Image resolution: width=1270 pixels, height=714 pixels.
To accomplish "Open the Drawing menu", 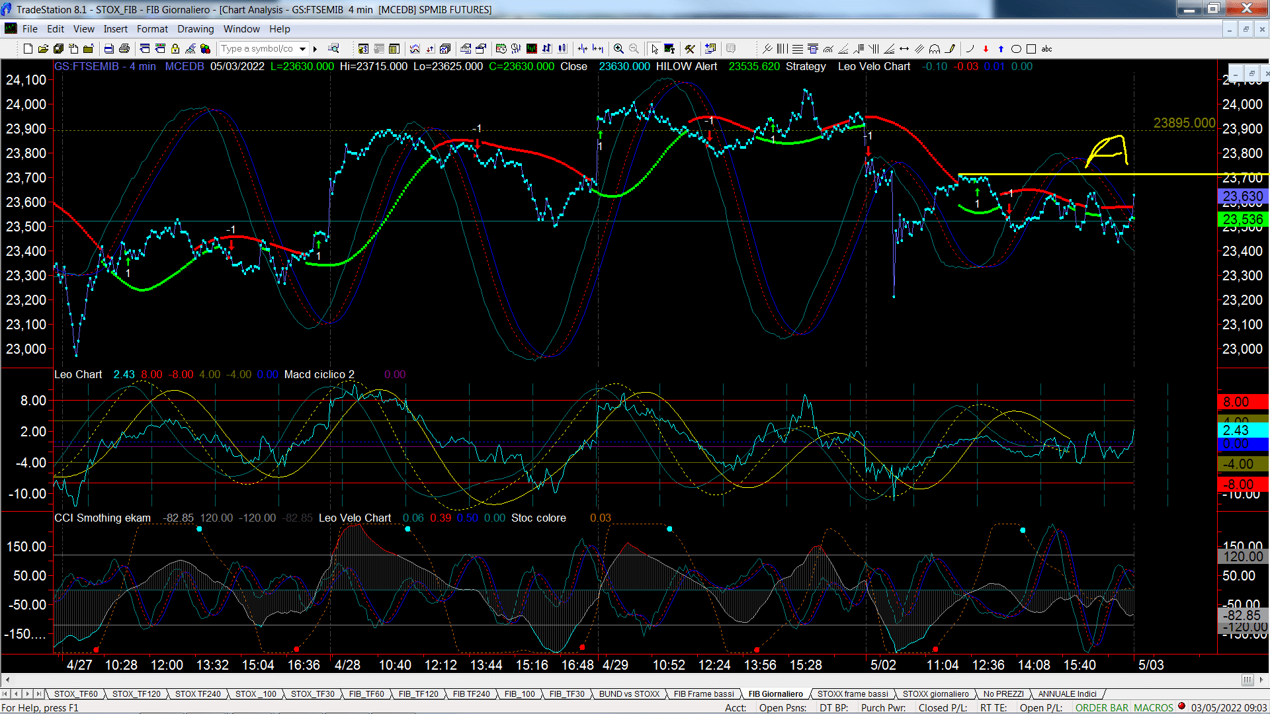I will (x=196, y=29).
